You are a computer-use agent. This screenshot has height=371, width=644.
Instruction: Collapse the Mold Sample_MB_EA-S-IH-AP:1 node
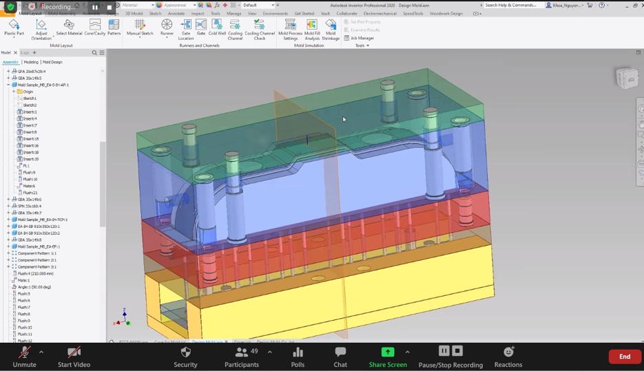pyautogui.click(x=8, y=85)
